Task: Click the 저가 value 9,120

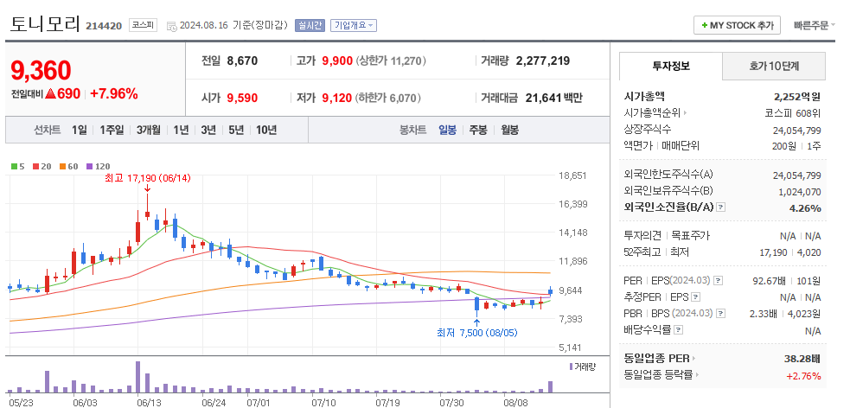Action: (x=337, y=98)
